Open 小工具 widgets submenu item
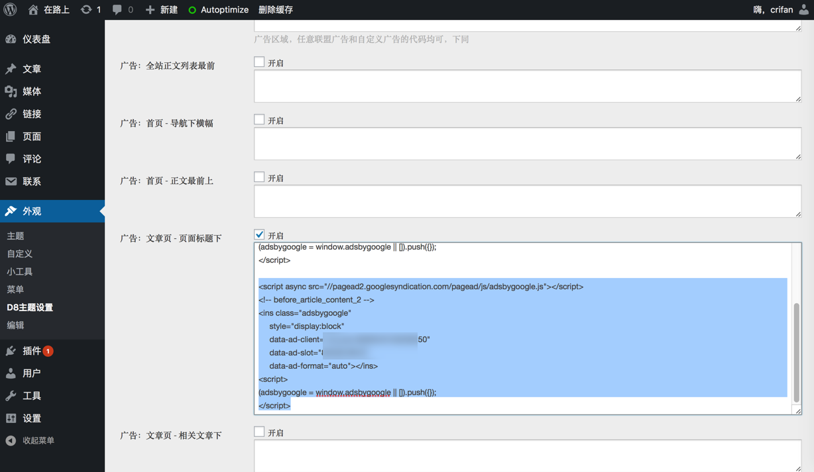This screenshot has height=472, width=814. click(x=20, y=272)
